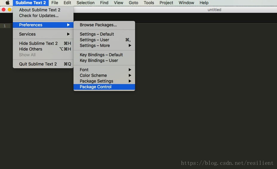Viewport: 277px width, 169px height.
Task: Click the red close window button
Action: [4, 10]
